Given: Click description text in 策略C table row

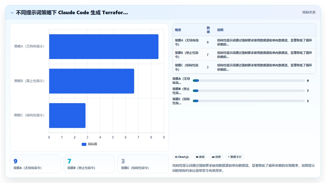Looking at the screenshot, I should 265,67.
